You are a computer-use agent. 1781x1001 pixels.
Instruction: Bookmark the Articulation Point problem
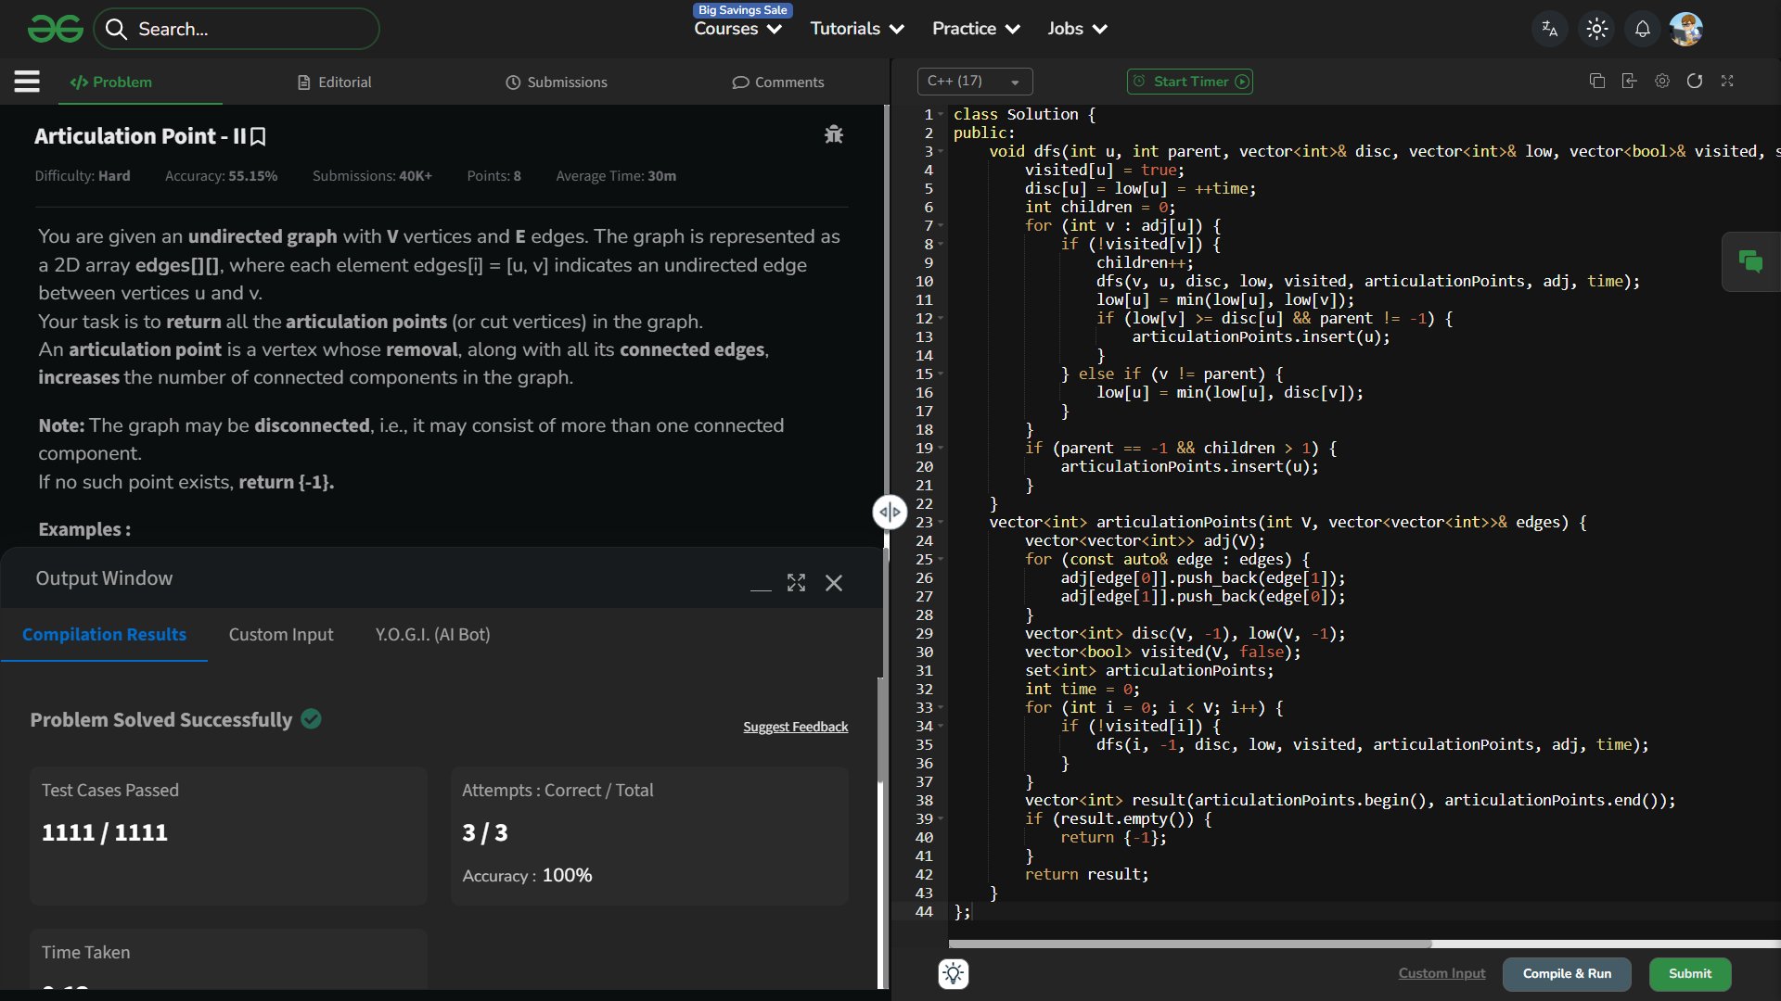coord(259,137)
